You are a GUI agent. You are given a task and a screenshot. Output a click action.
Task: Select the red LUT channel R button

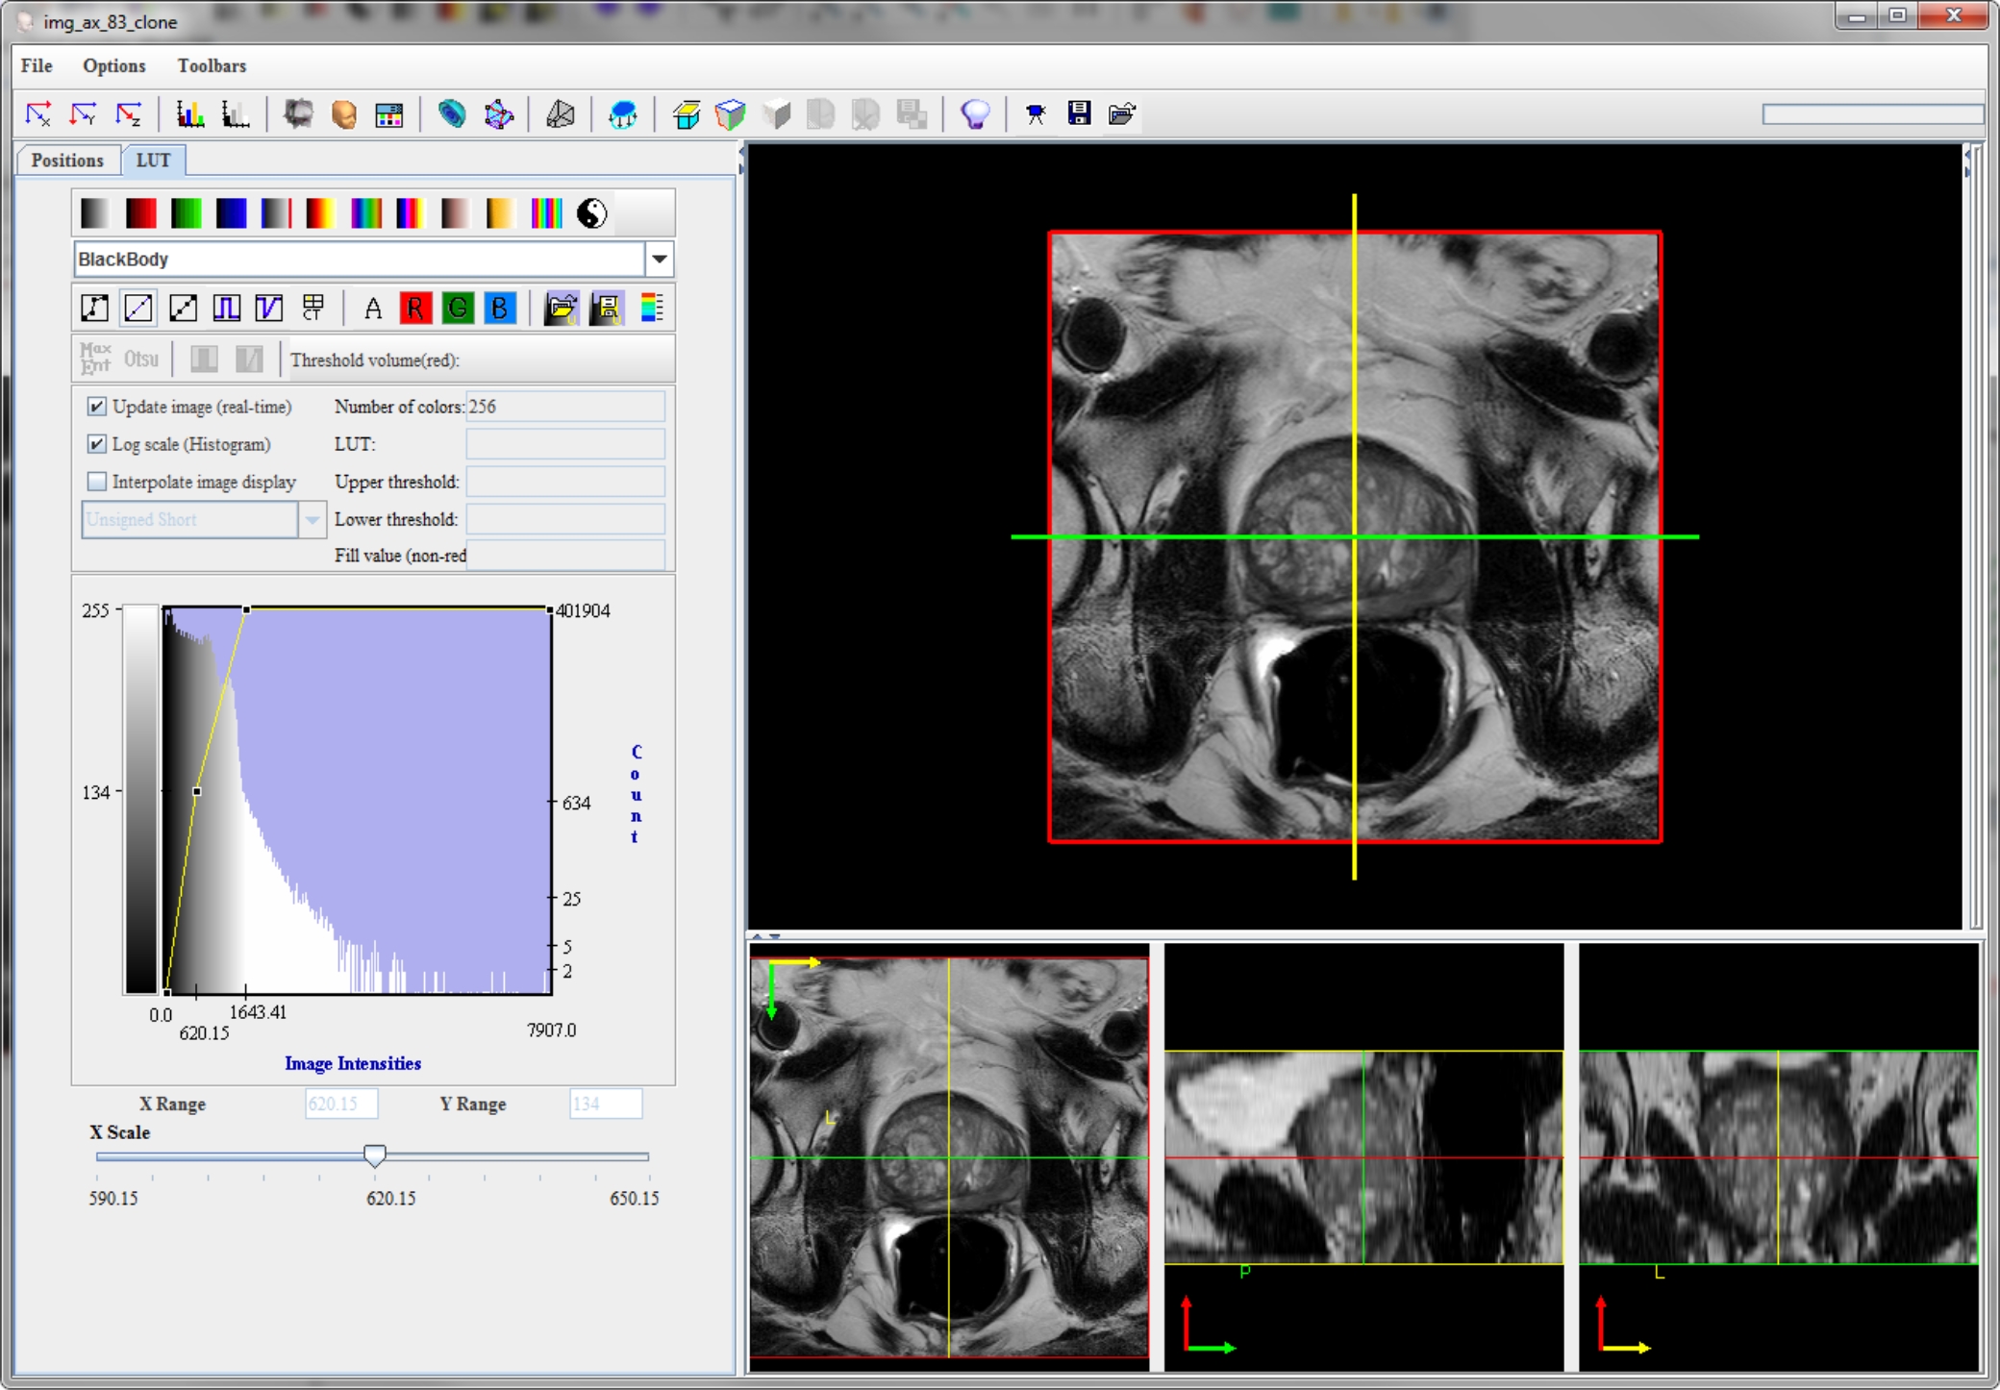click(x=414, y=308)
